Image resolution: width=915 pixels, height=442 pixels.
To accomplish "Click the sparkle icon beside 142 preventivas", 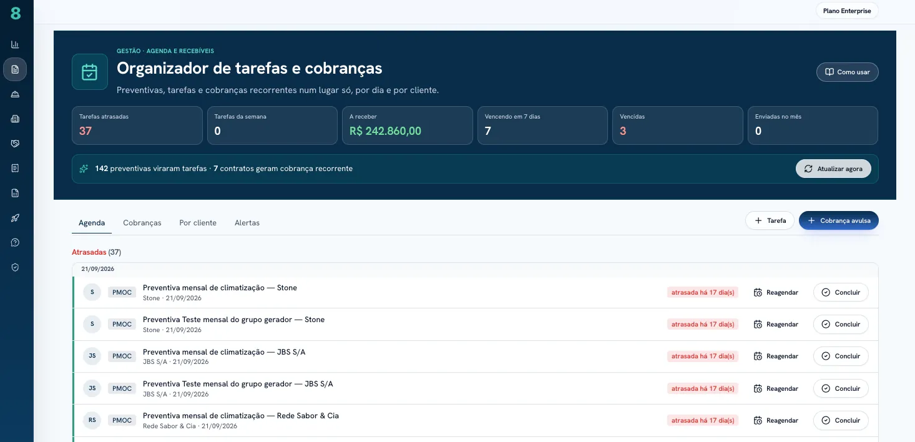I will (x=84, y=169).
